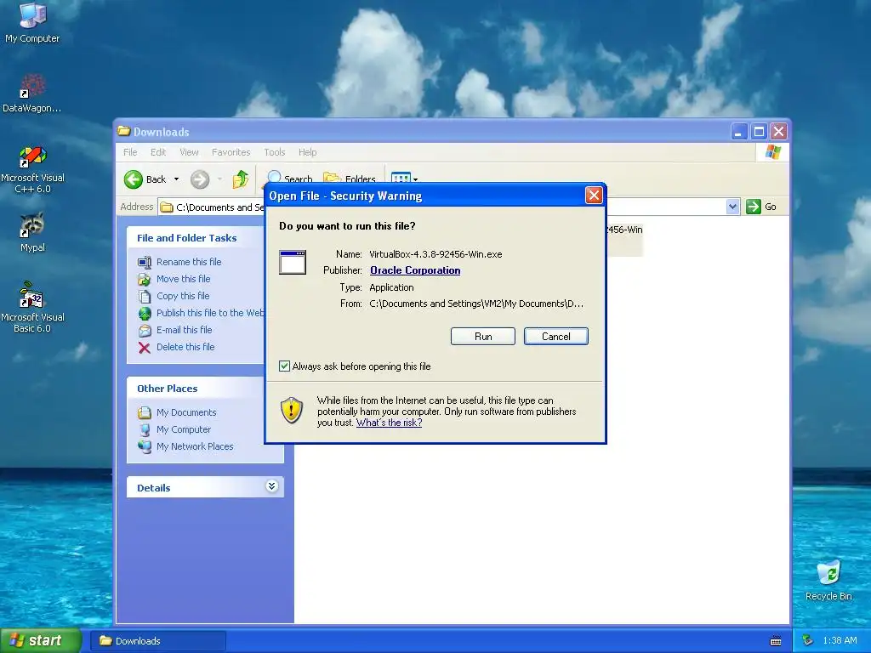
Task: Click Move this file task link
Action: coord(184,279)
